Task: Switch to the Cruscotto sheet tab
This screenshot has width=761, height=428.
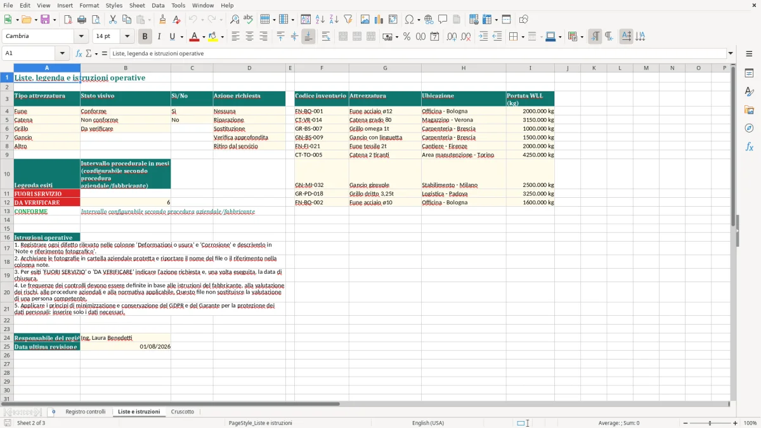Action: point(183,412)
